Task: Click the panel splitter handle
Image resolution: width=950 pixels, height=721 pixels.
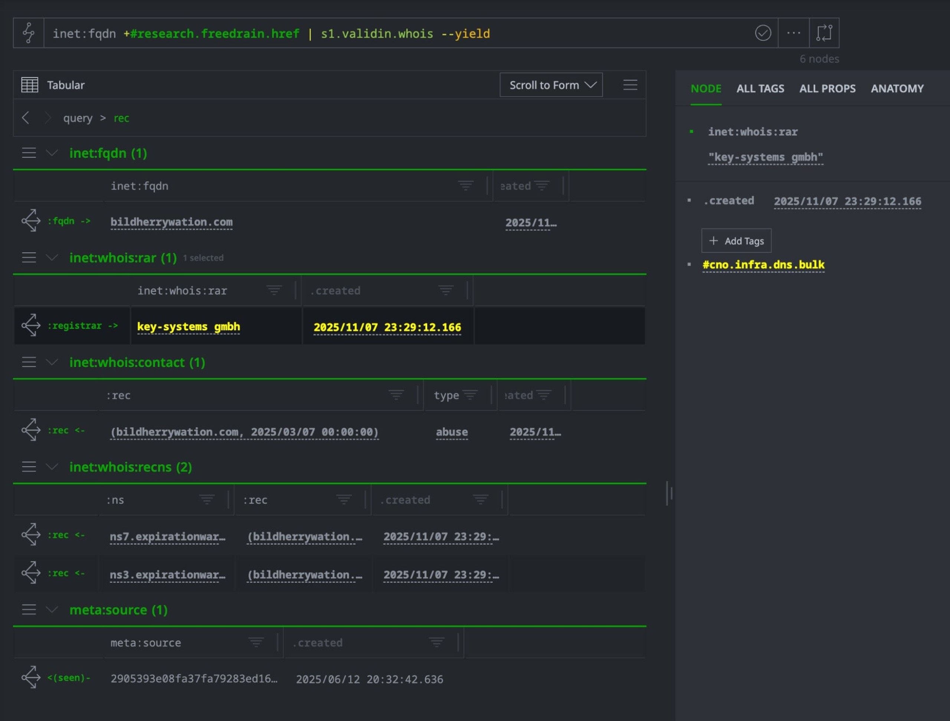Action: pos(669,493)
